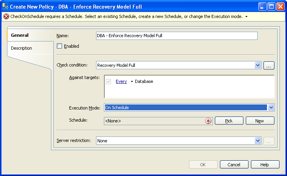
Task: Expand the arrow next to Every Database
Action: point(132,82)
